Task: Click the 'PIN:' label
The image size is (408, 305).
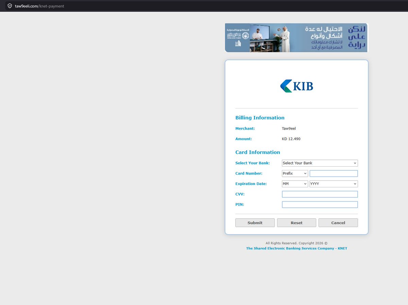Action: [x=240, y=205]
